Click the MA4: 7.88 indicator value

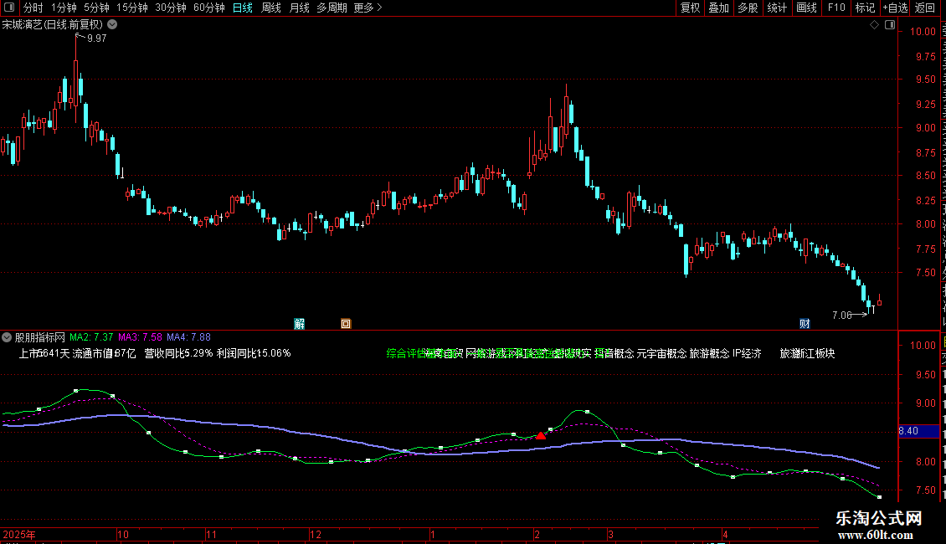pos(189,337)
